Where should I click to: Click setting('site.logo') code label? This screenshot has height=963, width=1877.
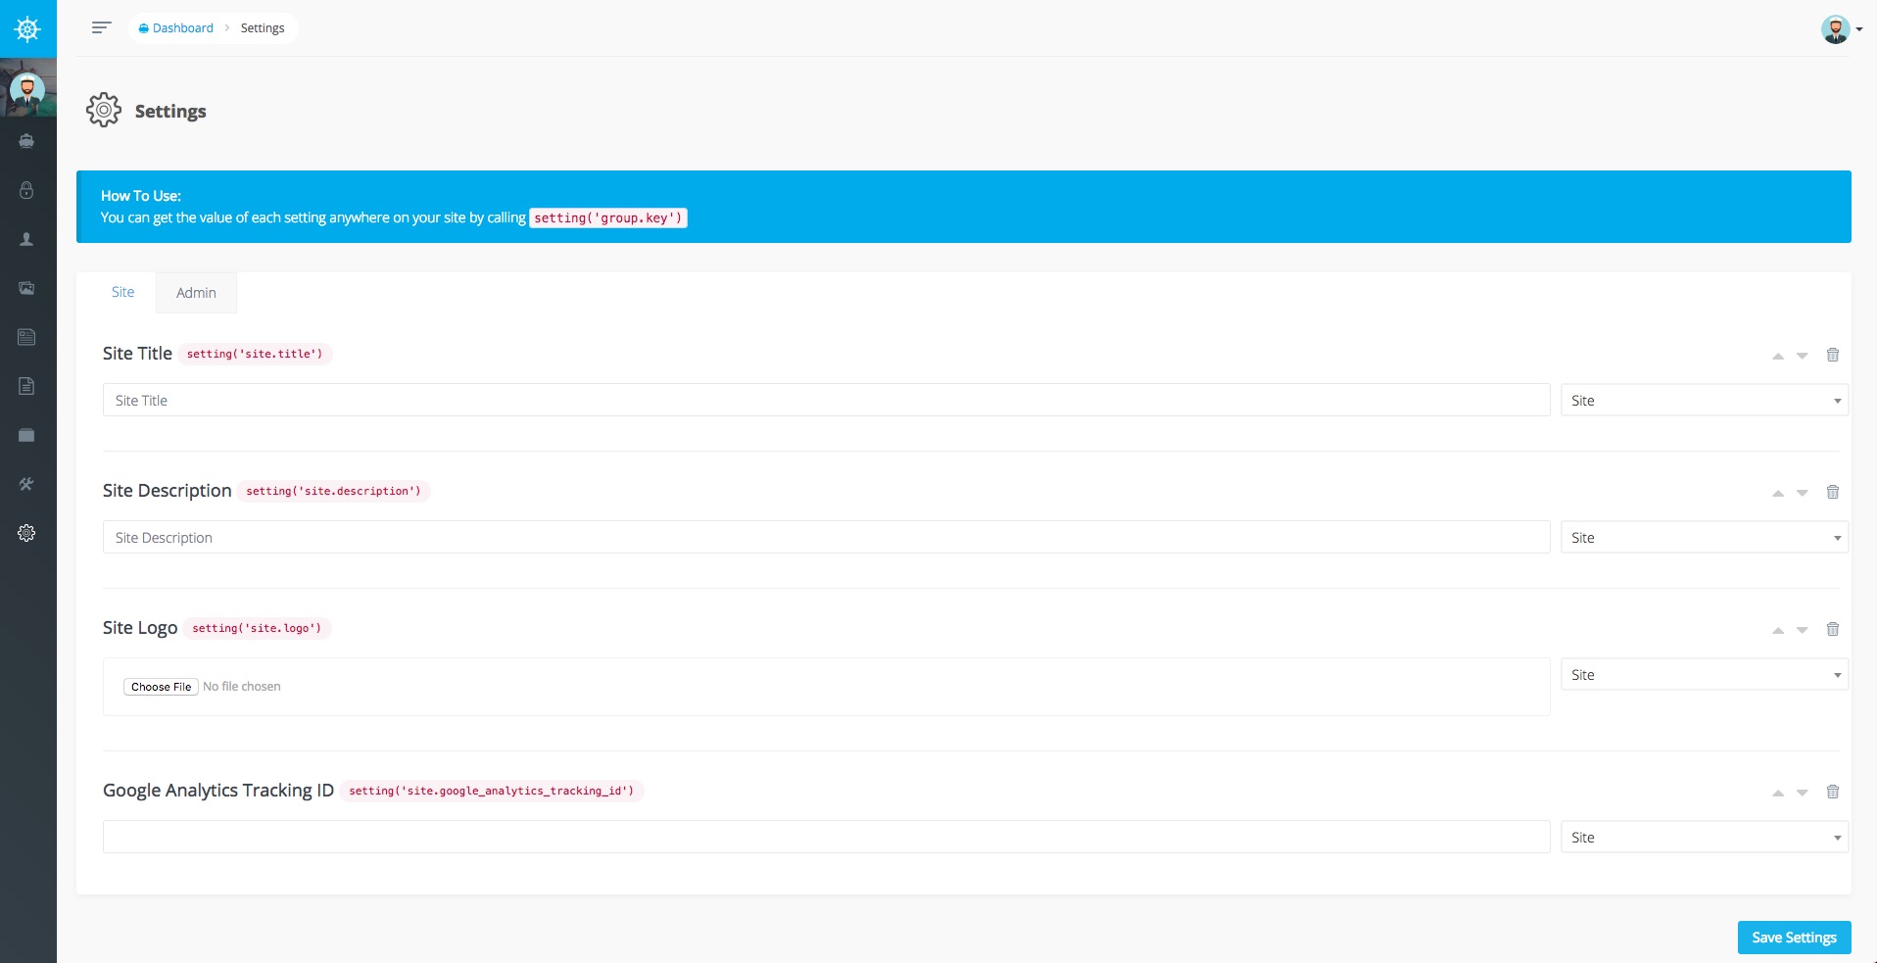pyautogui.click(x=257, y=628)
